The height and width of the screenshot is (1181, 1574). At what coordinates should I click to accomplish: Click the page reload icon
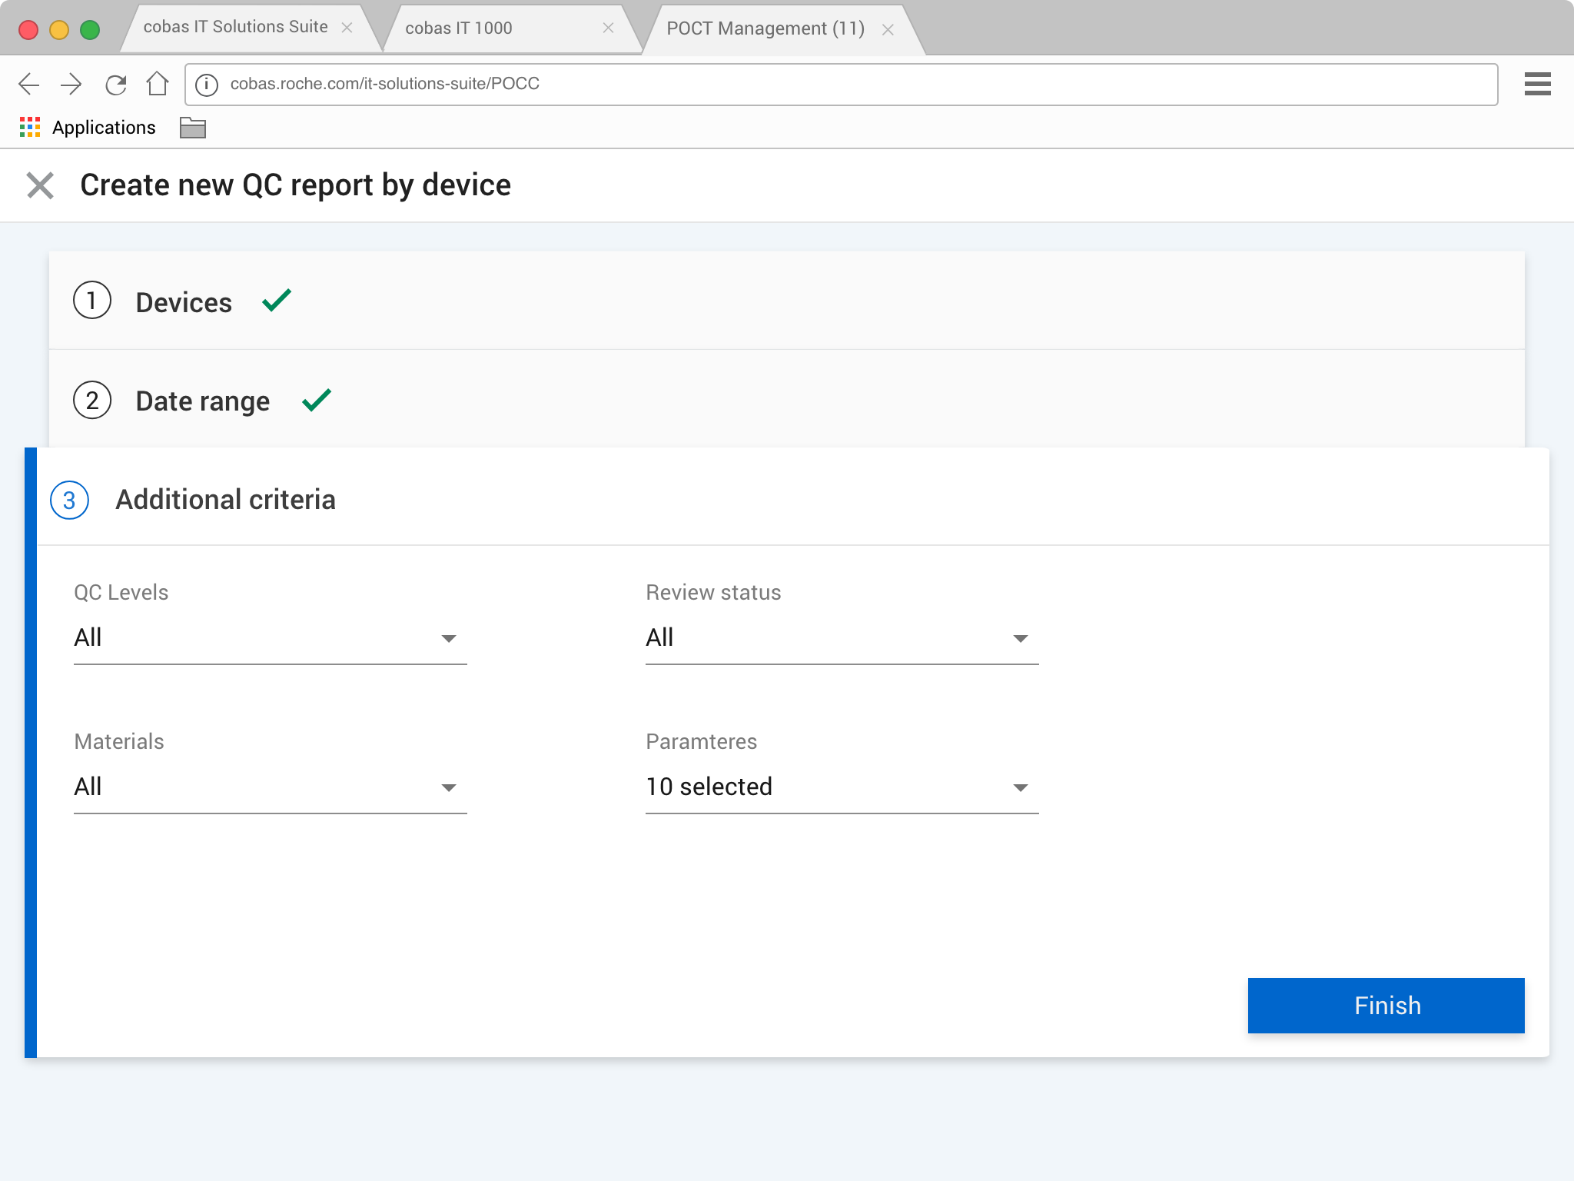coord(115,84)
